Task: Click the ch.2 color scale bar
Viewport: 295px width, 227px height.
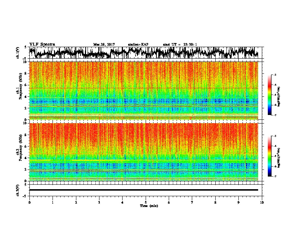Action: [x=269, y=156]
